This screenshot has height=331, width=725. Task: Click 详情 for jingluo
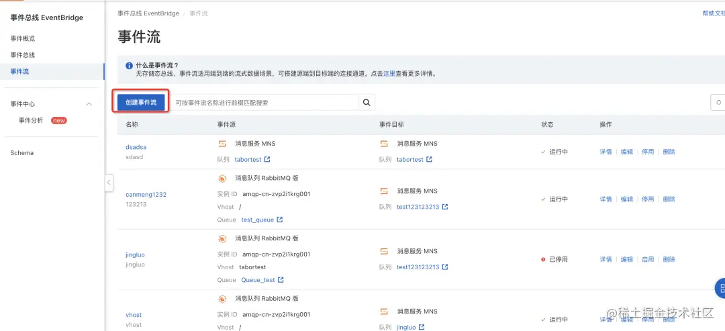coord(606,259)
